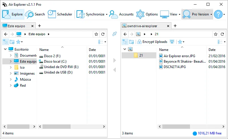Sort right pane by Date column
Image resolution: width=228 pixels, height=139 pixels.
coord(212,50)
